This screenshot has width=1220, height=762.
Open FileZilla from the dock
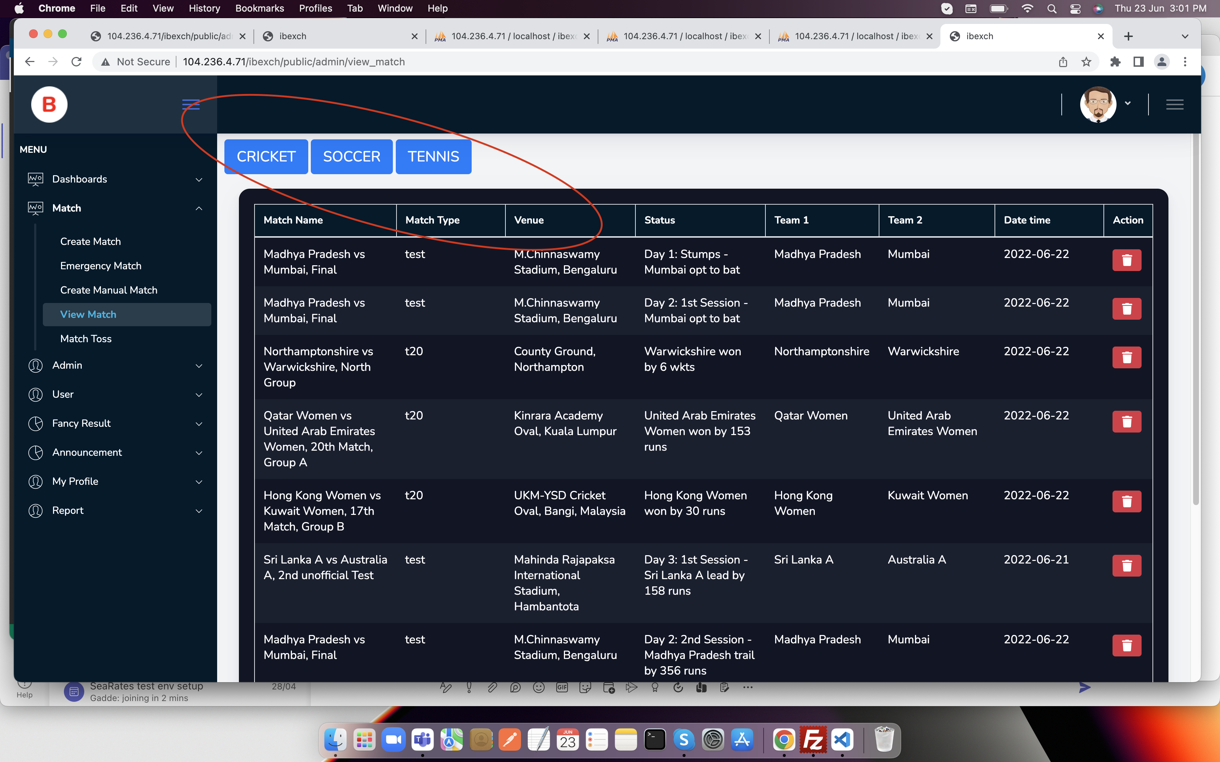[813, 740]
